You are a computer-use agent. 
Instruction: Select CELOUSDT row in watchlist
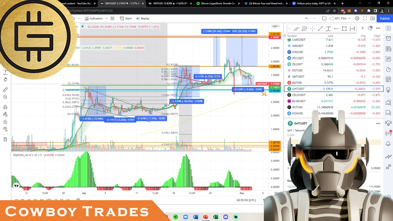334,95
